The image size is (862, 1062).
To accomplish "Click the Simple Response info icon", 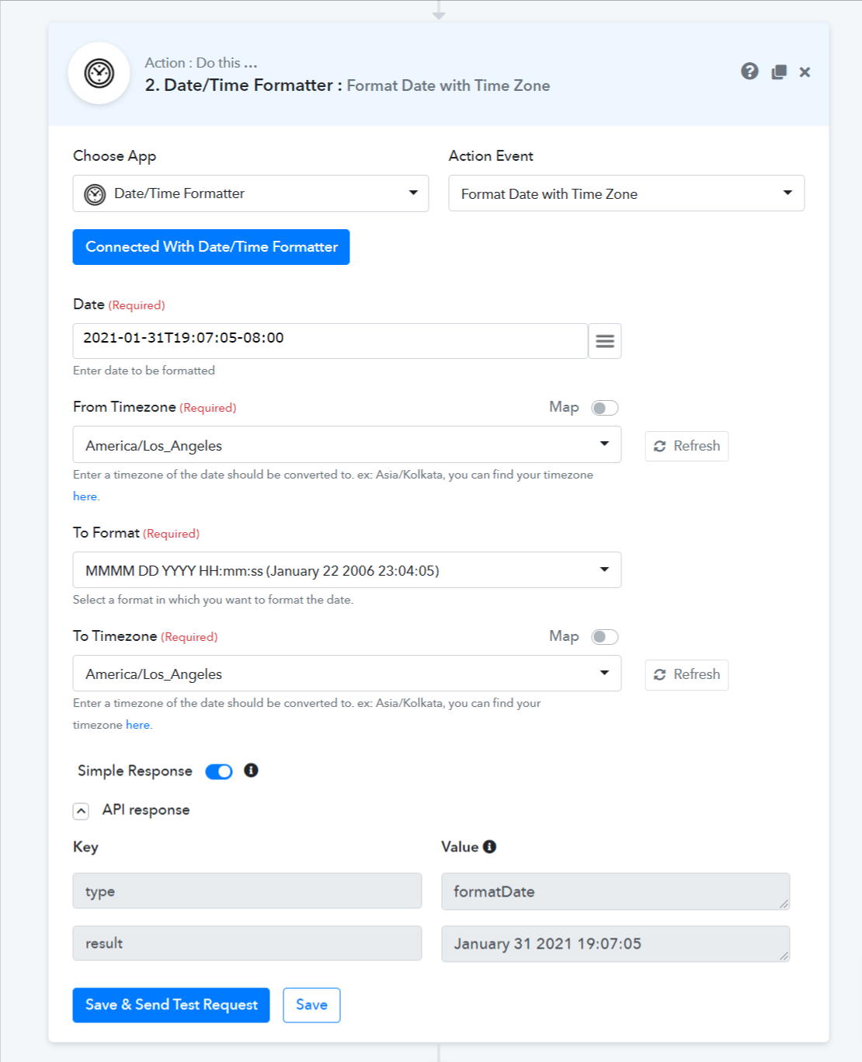I will click(251, 770).
